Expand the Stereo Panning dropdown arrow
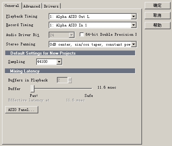172x146 pixels. click(x=133, y=44)
